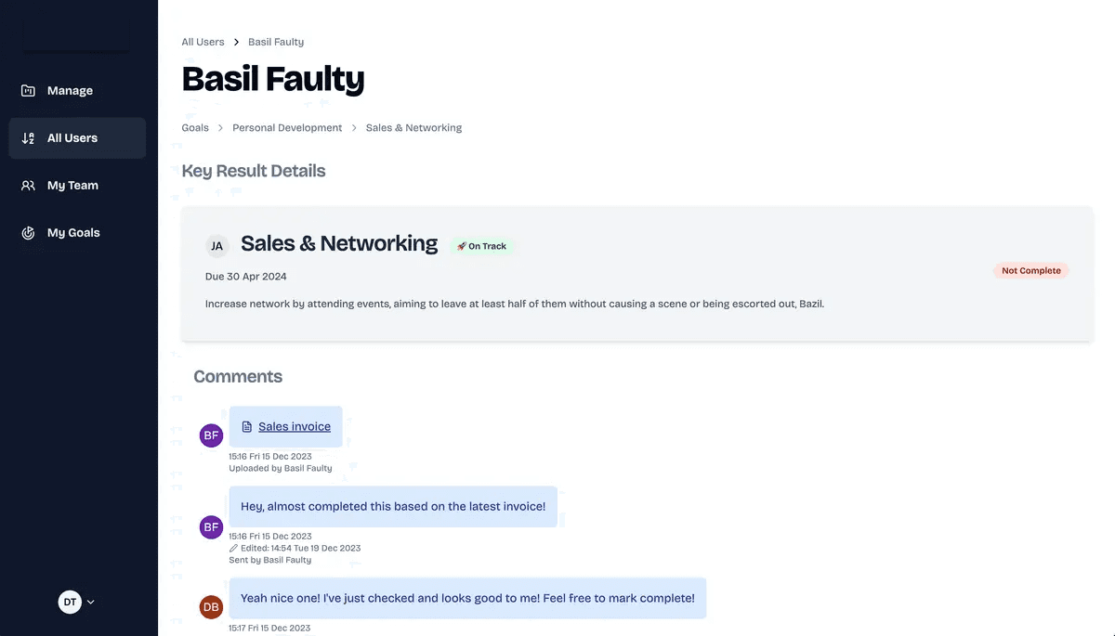Viewport: 1115px width, 636px height.
Task: Click the document icon beside Sales invoice
Action: tap(245, 425)
